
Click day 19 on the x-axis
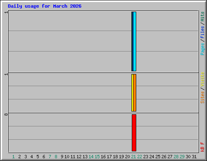(121, 157)
